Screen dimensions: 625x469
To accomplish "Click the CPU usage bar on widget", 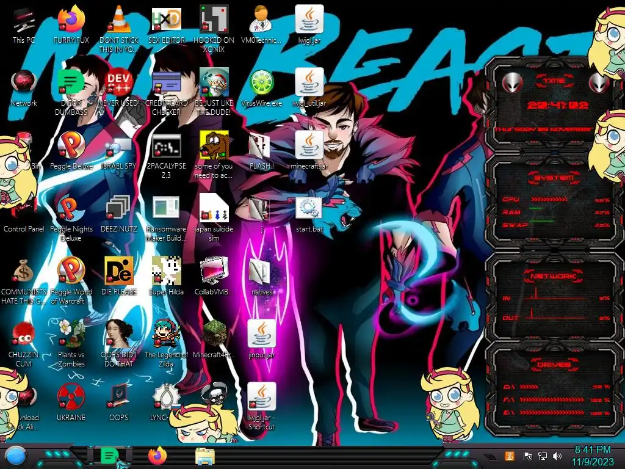I will click(549, 200).
